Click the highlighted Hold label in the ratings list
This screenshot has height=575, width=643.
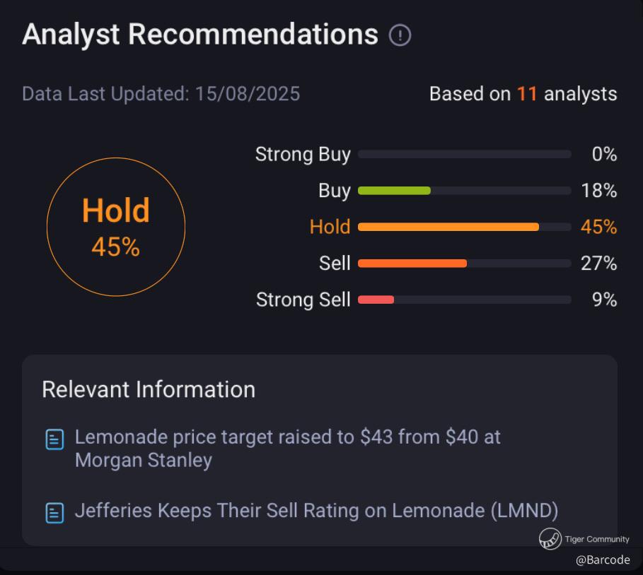330,227
